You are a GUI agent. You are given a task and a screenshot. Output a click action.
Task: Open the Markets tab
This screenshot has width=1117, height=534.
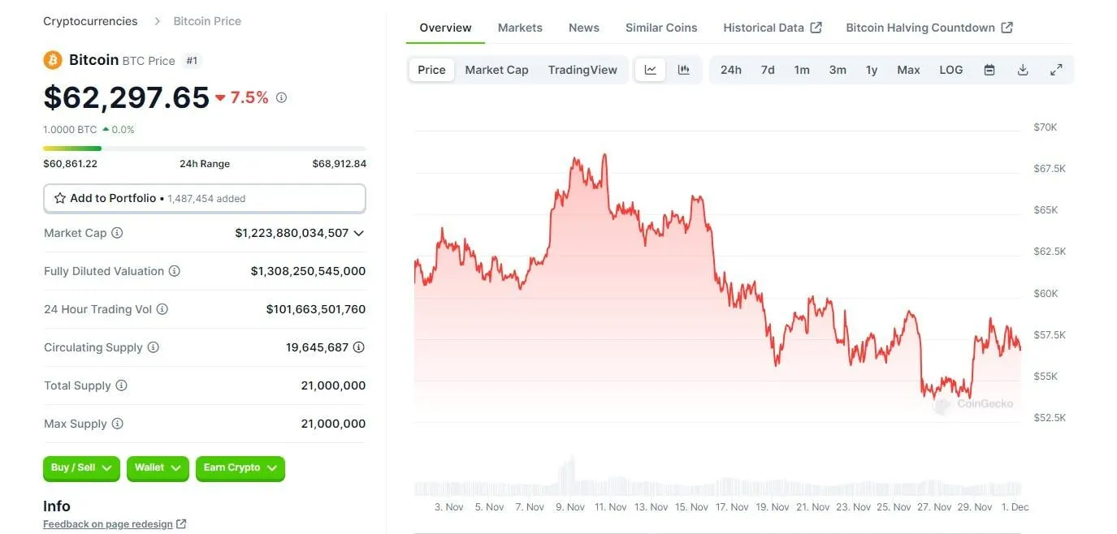pos(520,28)
